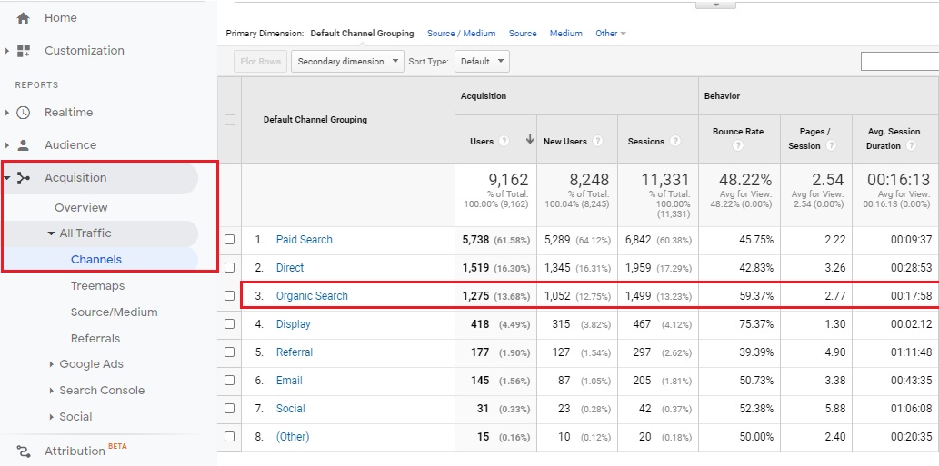Check the Paid Search row checkbox
The height and width of the screenshot is (466, 939).
230,240
